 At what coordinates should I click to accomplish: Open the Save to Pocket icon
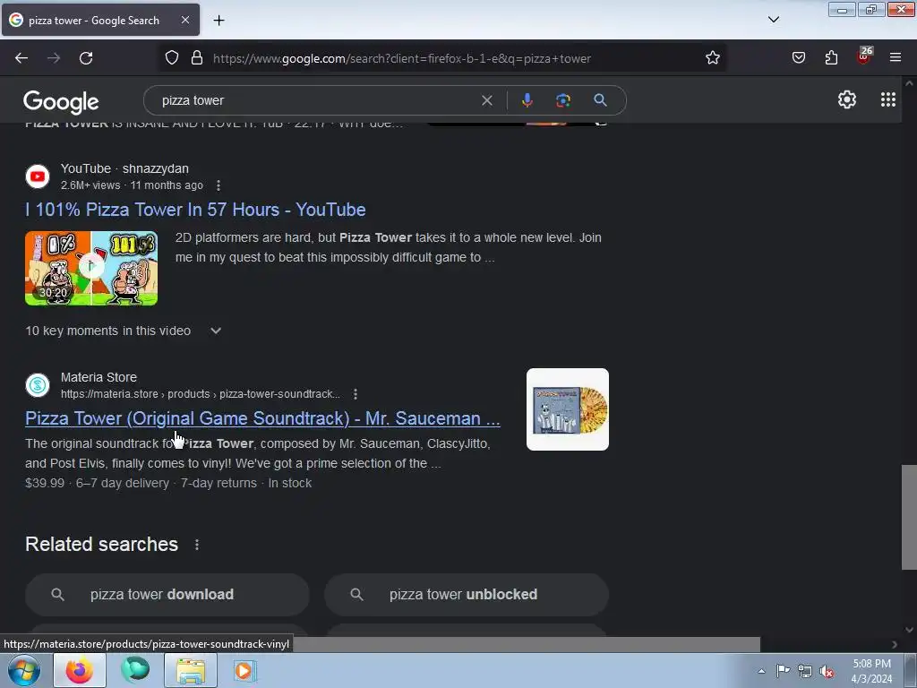pos(799,58)
